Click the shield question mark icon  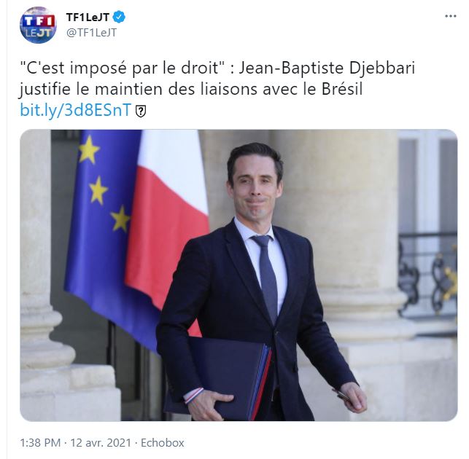click(141, 111)
